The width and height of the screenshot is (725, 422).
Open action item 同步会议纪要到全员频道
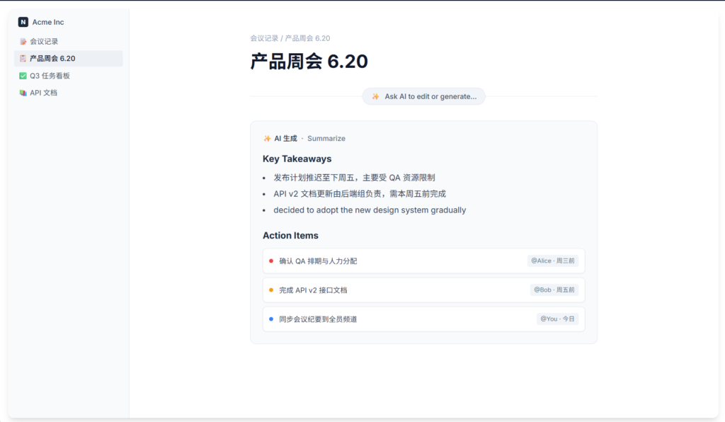[x=424, y=319]
